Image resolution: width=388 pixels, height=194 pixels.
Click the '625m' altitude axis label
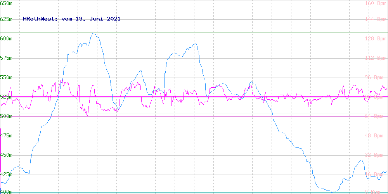click(x=6, y=19)
